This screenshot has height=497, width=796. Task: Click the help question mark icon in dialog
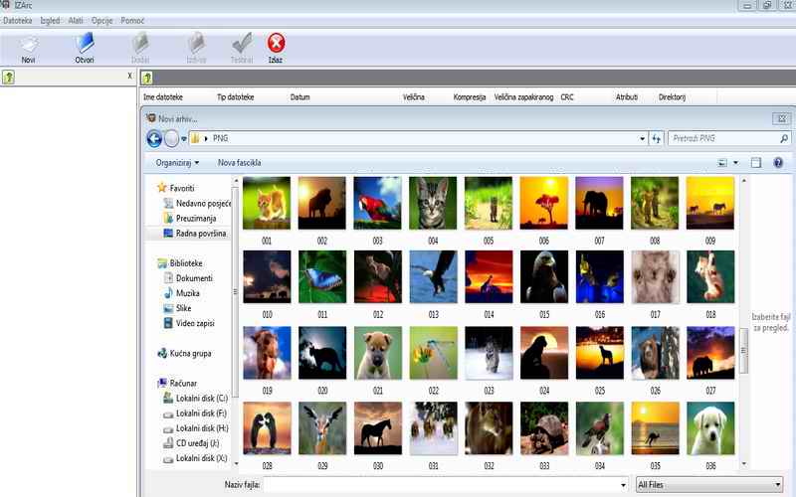[778, 162]
